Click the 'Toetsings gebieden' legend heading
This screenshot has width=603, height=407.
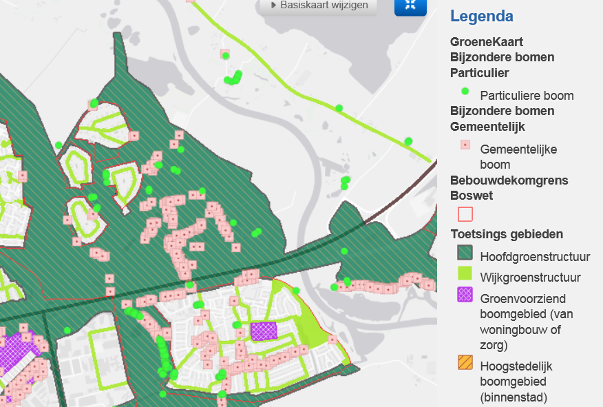click(x=507, y=234)
